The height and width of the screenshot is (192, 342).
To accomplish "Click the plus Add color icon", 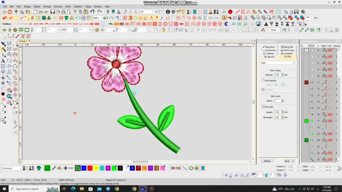I will pos(65,168).
